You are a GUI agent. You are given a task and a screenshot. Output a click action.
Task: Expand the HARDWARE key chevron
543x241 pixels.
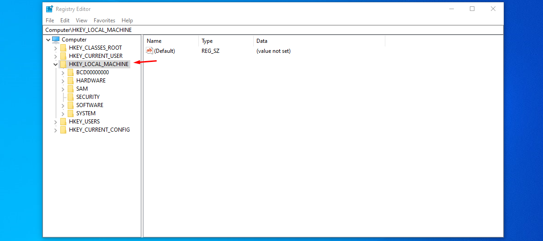click(63, 81)
